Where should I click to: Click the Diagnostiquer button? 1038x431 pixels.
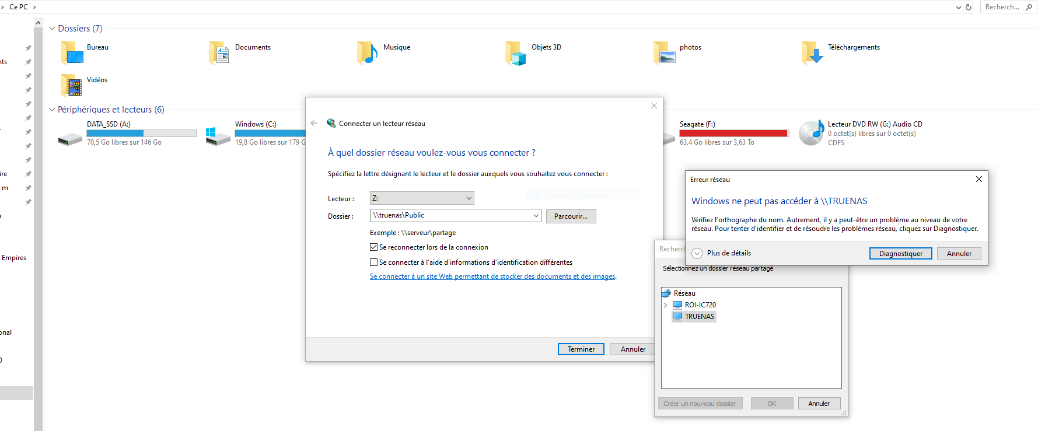pos(900,254)
